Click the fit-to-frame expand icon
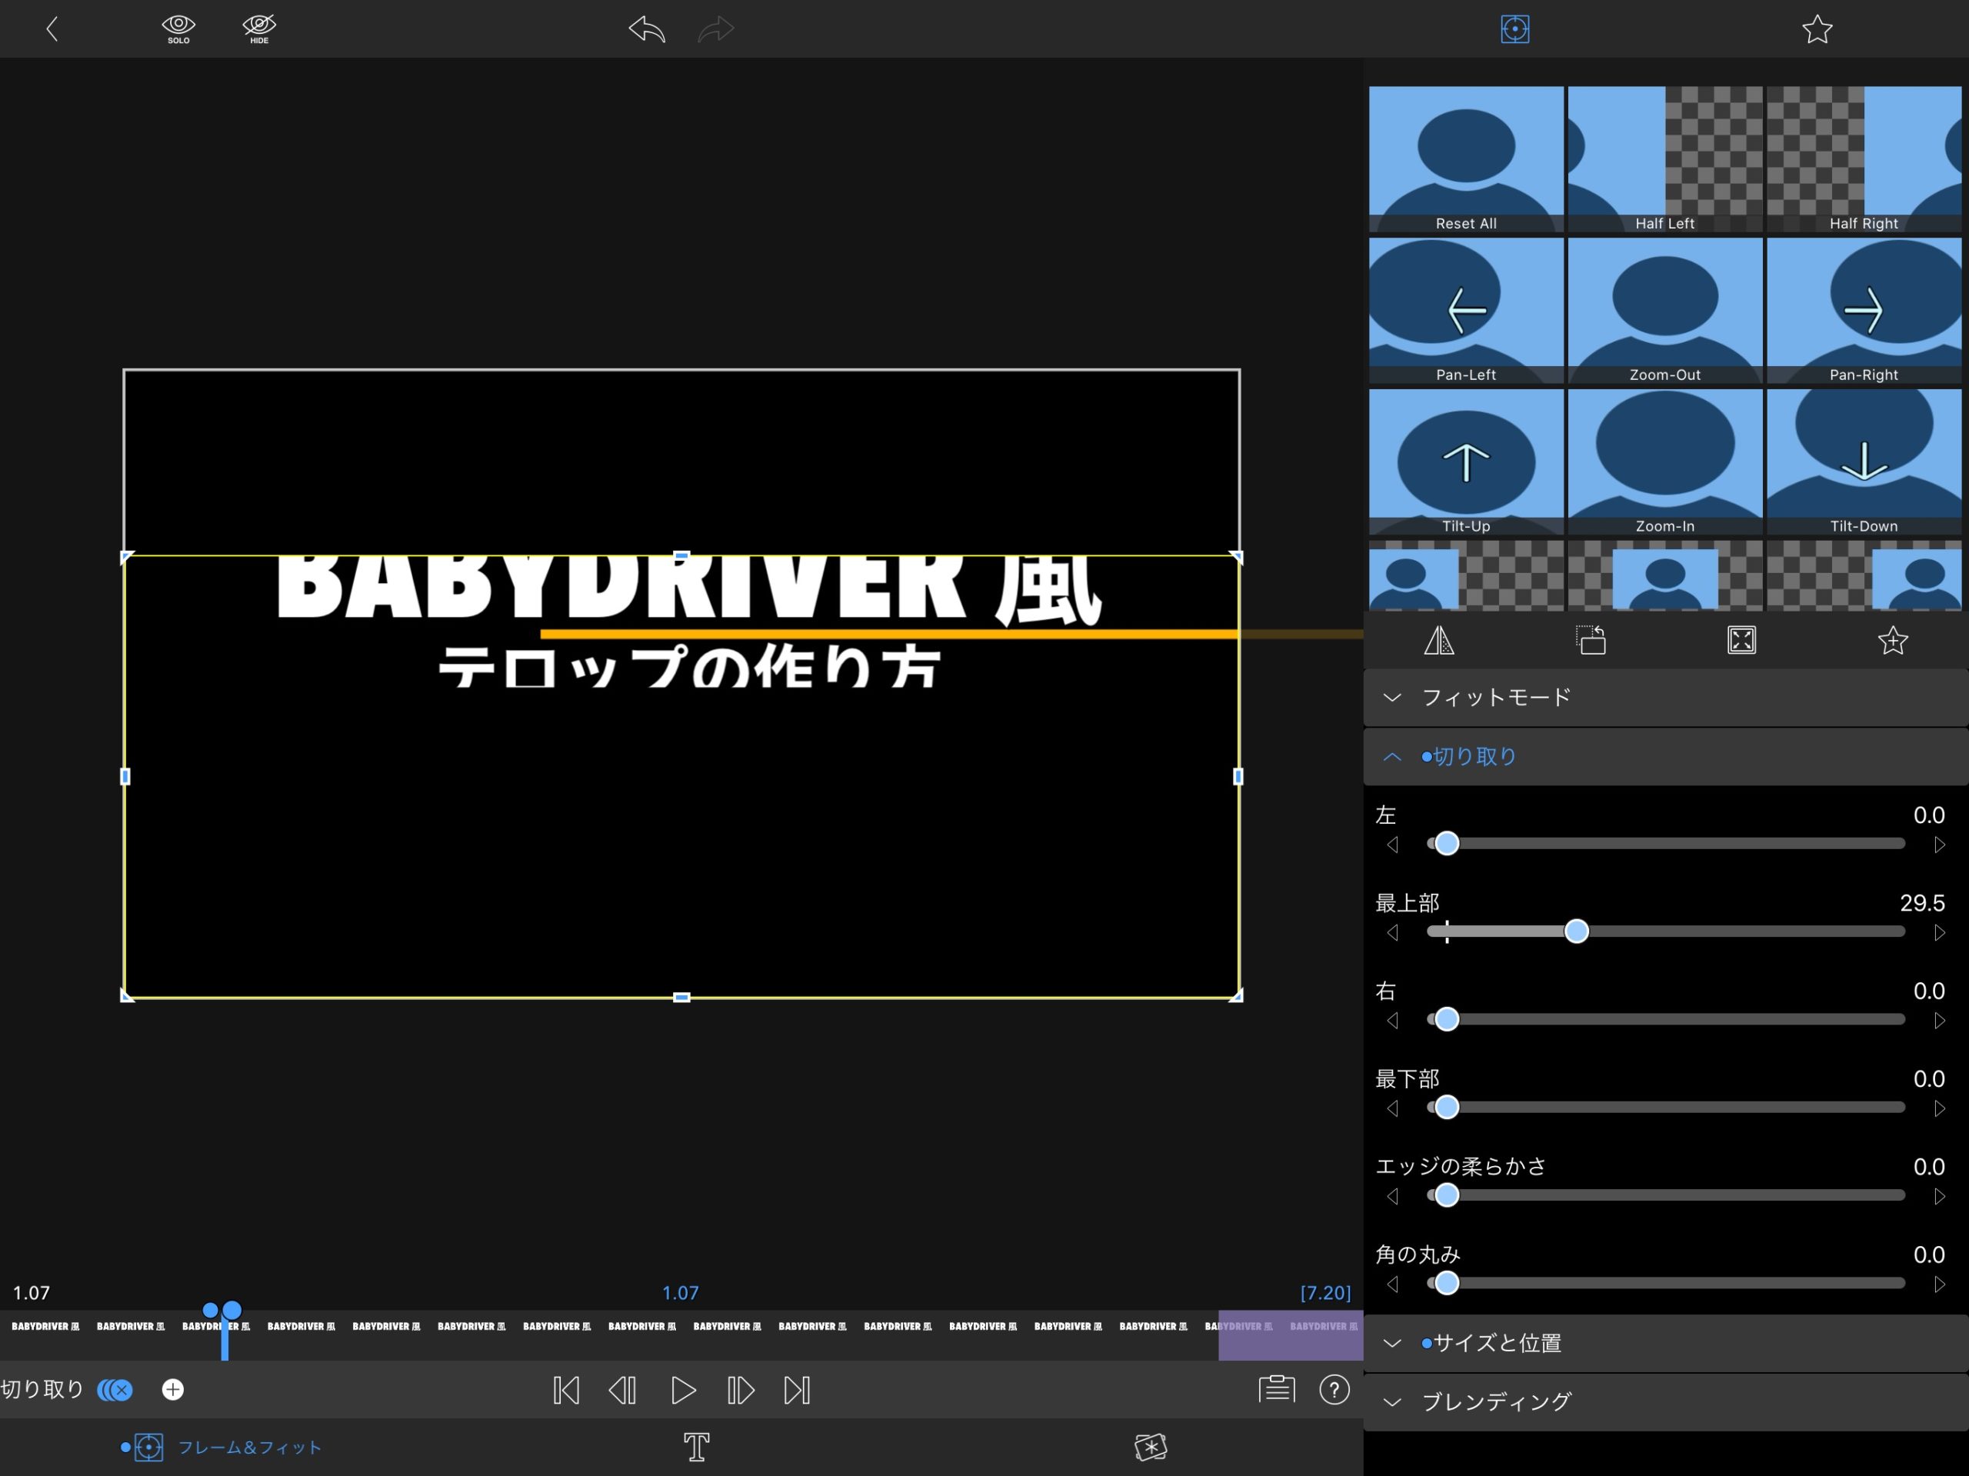The width and height of the screenshot is (1969, 1476). click(x=1741, y=640)
